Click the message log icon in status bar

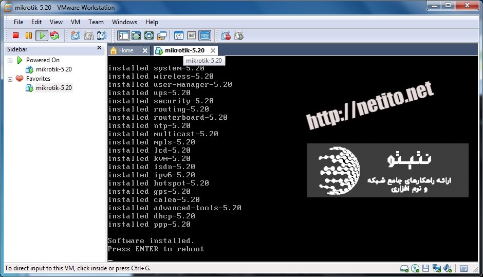coord(464,268)
